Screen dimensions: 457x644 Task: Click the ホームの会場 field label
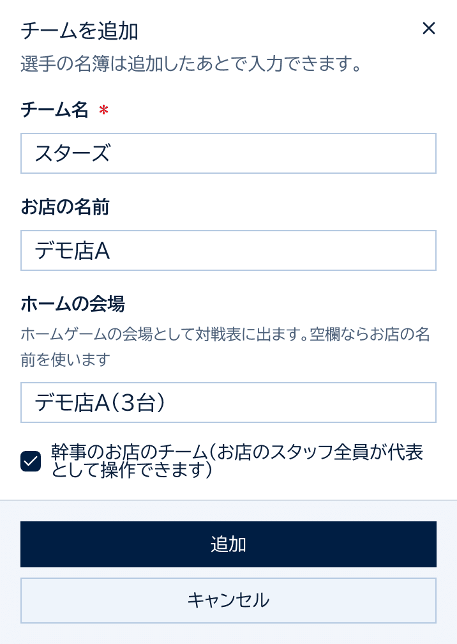click(x=73, y=304)
